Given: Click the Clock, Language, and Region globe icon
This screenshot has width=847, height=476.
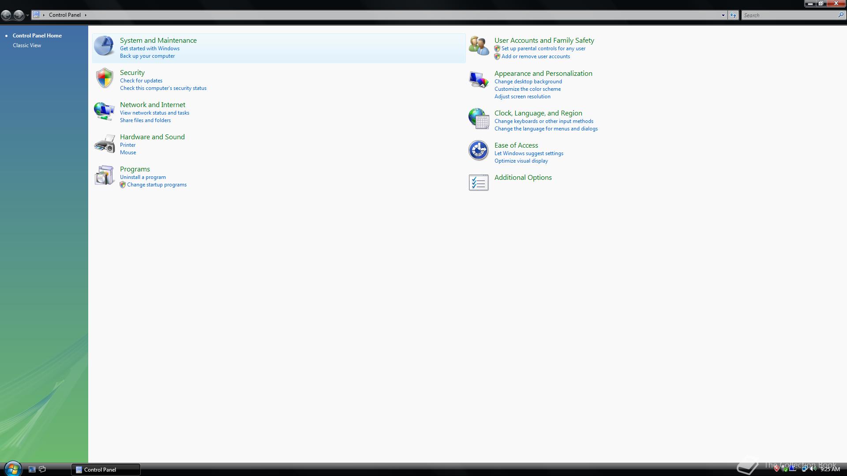Looking at the screenshot, I should [478, 118].
